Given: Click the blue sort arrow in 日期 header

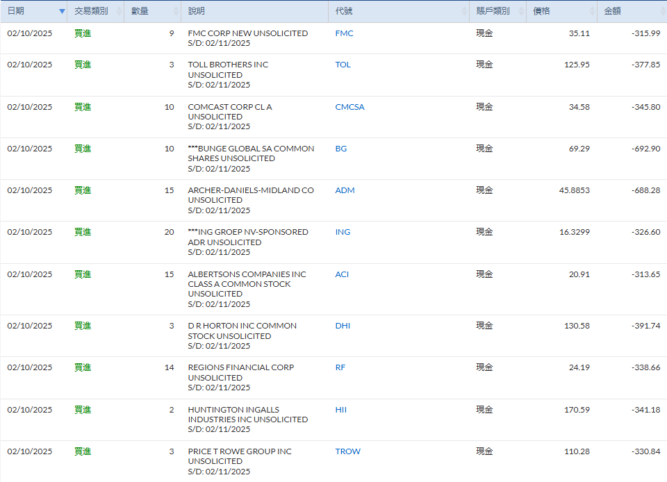Looking at the screenshot, I should coord(62,12).
